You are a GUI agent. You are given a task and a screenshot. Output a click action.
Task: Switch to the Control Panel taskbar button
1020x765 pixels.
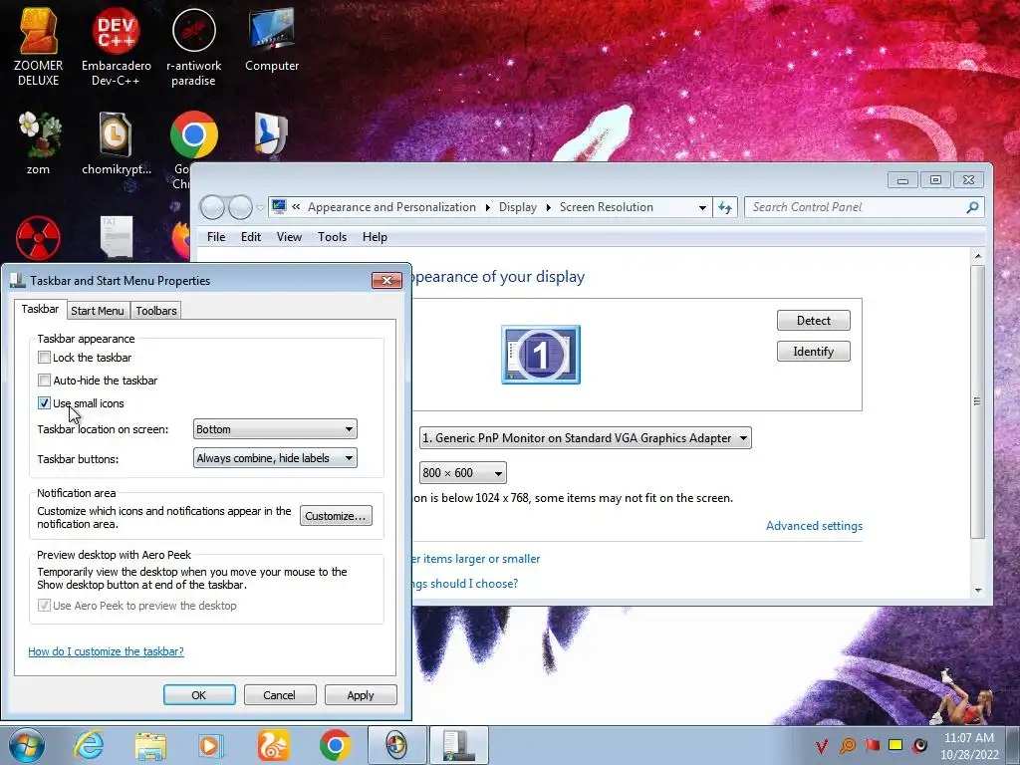396,745
